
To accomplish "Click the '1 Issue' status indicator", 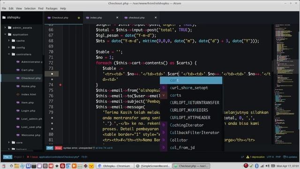I will [32, 157].
